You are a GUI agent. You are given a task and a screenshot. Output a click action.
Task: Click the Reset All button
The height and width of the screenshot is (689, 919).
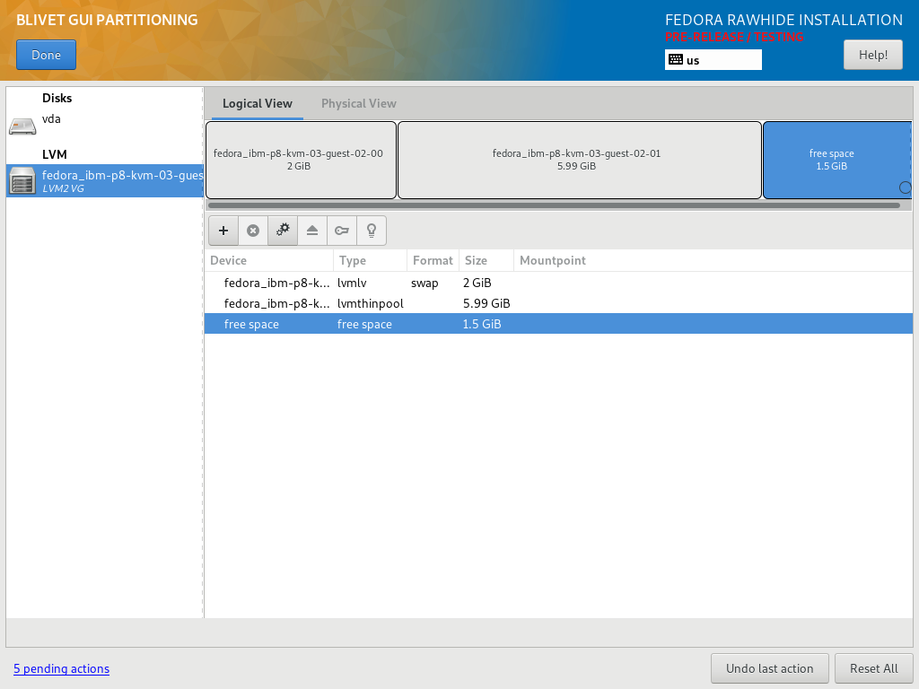pyautogui.click(x=873, y=668)
